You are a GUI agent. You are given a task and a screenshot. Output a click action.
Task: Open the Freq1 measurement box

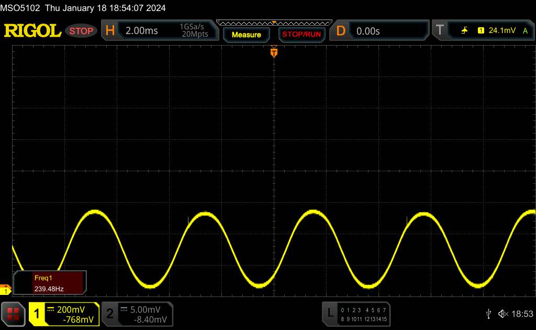(50, 283)
